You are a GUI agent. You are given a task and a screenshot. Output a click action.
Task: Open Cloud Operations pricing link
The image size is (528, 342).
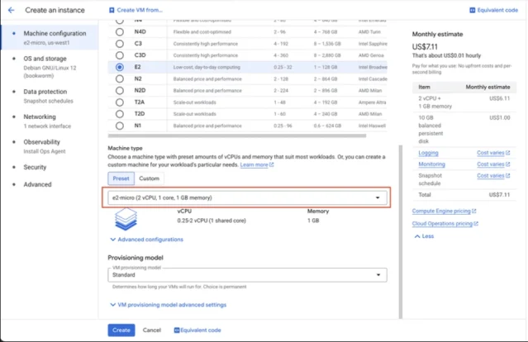point(442,224)
